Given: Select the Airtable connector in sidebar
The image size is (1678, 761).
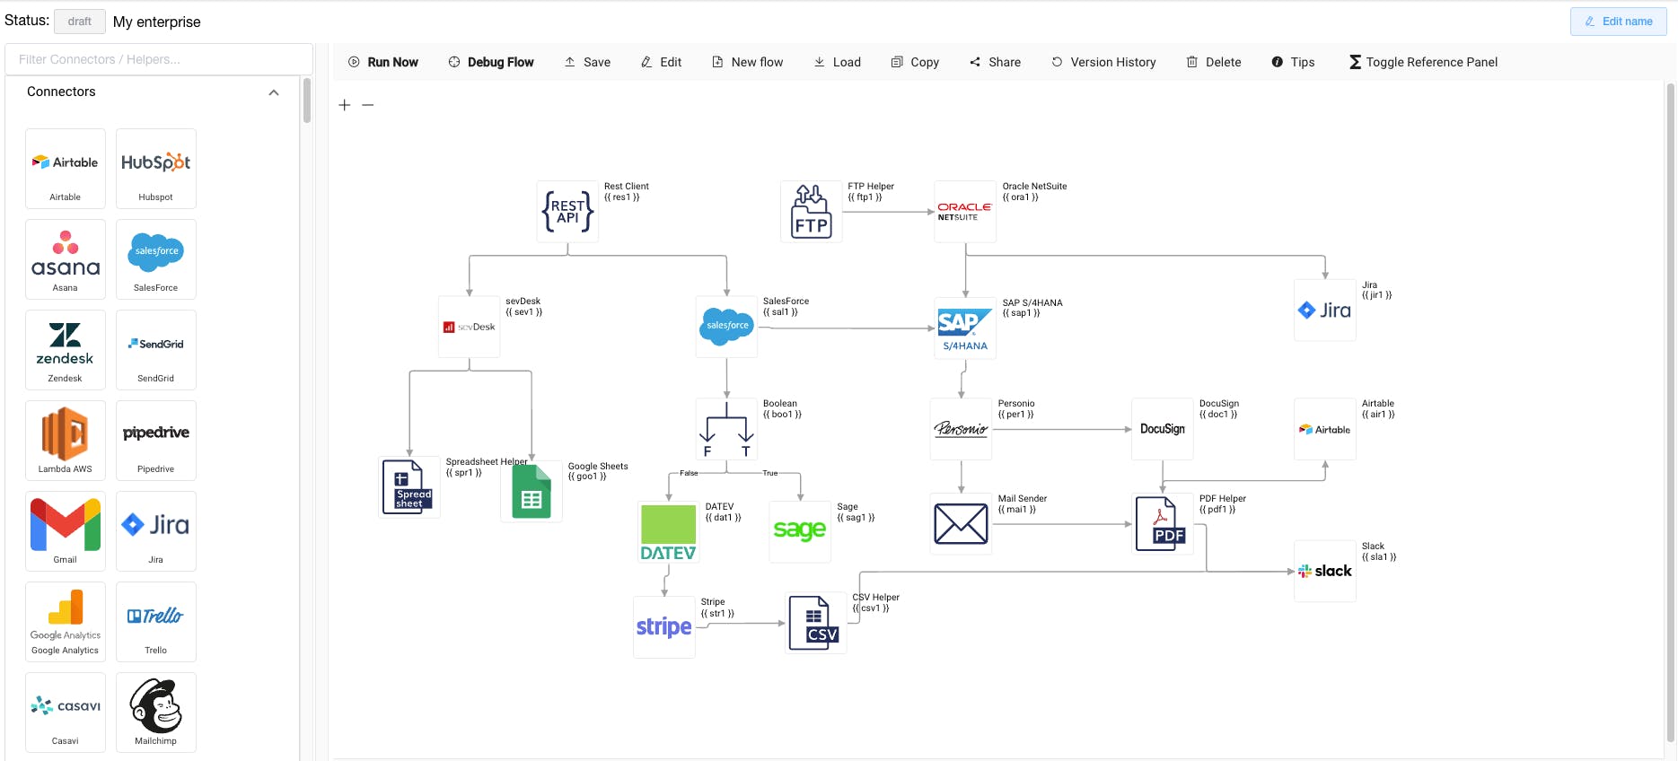Looking at the screenshot, I should [66, 169].
